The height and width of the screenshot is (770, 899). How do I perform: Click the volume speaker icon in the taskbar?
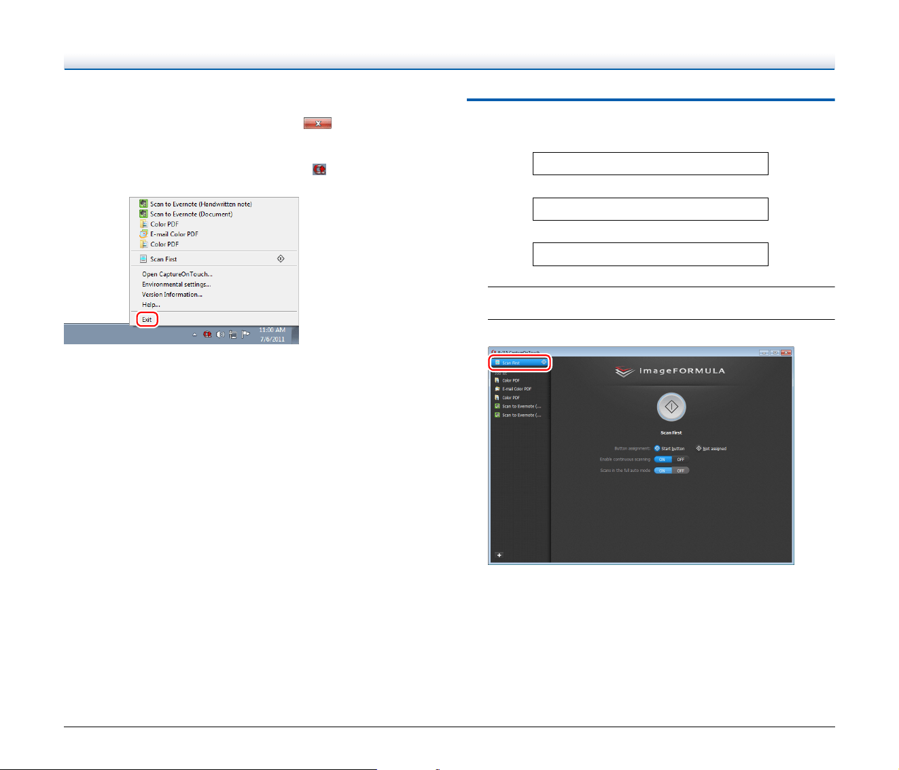coord(220,335)
